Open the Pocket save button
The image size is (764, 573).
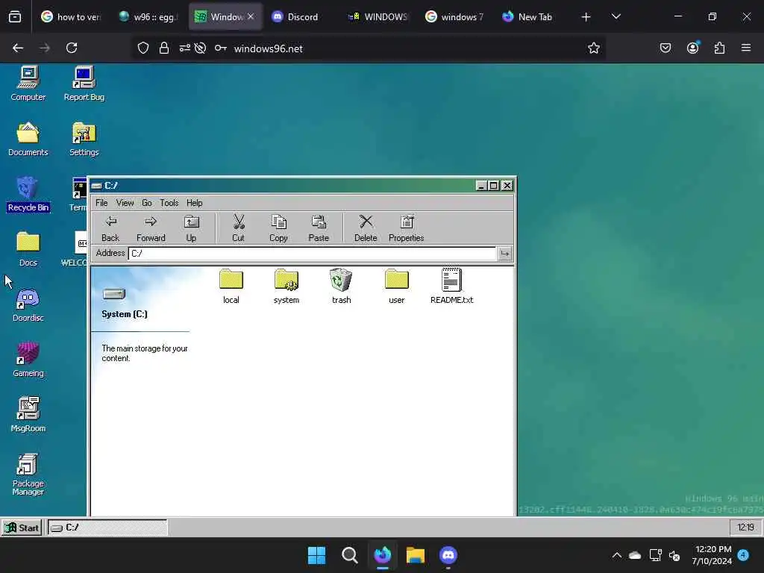point(666,48)
